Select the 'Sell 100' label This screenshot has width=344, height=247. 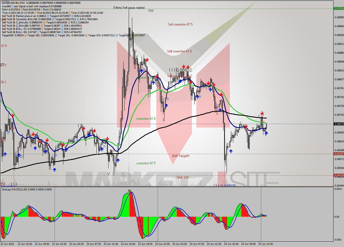183,177
